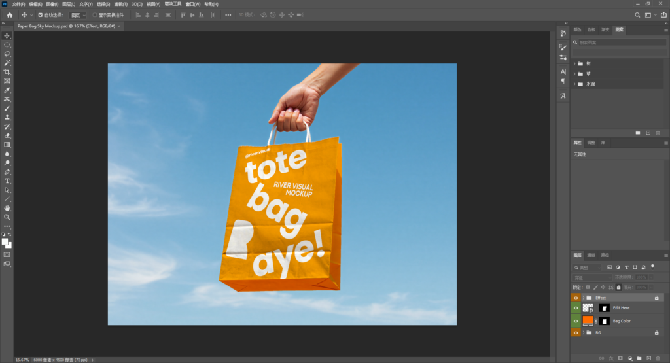Open the search icon at top right
The width and height of the screenshot is (670, 363).
(x=637, y=15)
